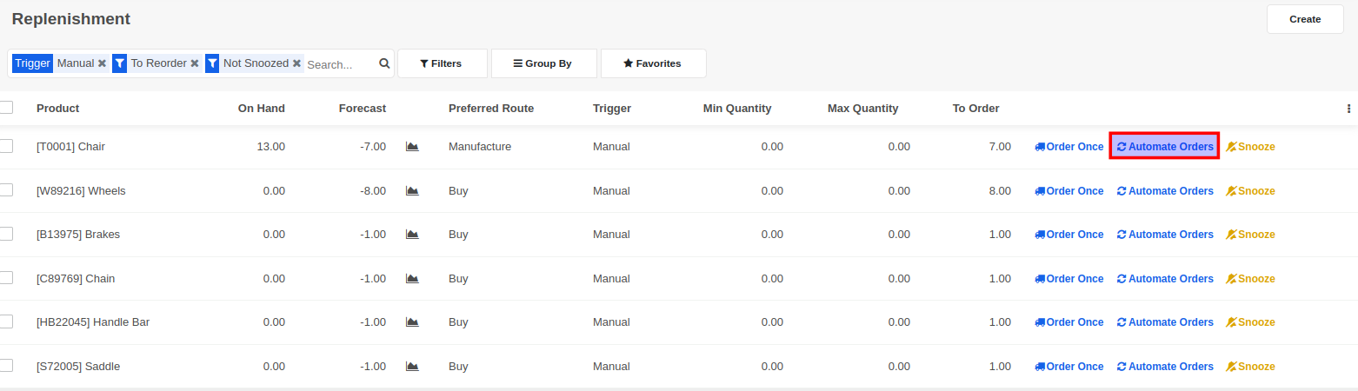Open forecast graph icon for Wheels row
1358x391 pixels.
(x=412, y=191)
